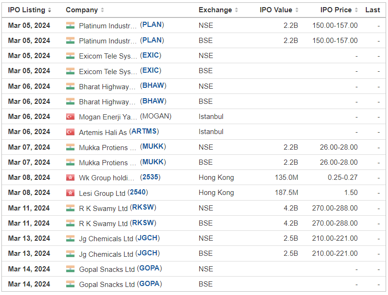
Task: Click Mar 14, 2024 date in Gopal Snacks NSE row
Action: coord(29,269)
